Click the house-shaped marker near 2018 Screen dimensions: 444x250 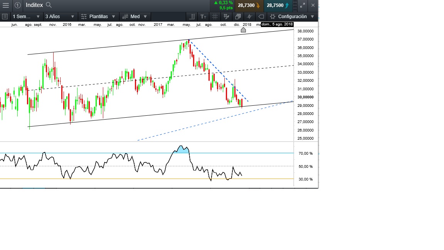click(243, 30)
